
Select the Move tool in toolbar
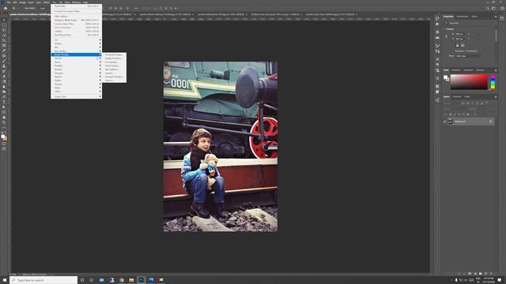[4, 20]
